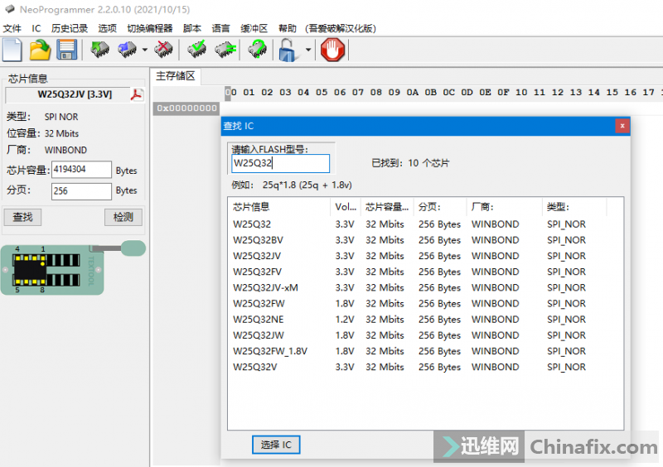This screenshot has height=467, width=663.
Task: Select the W25Q32BV row
Action: point(425,240)
